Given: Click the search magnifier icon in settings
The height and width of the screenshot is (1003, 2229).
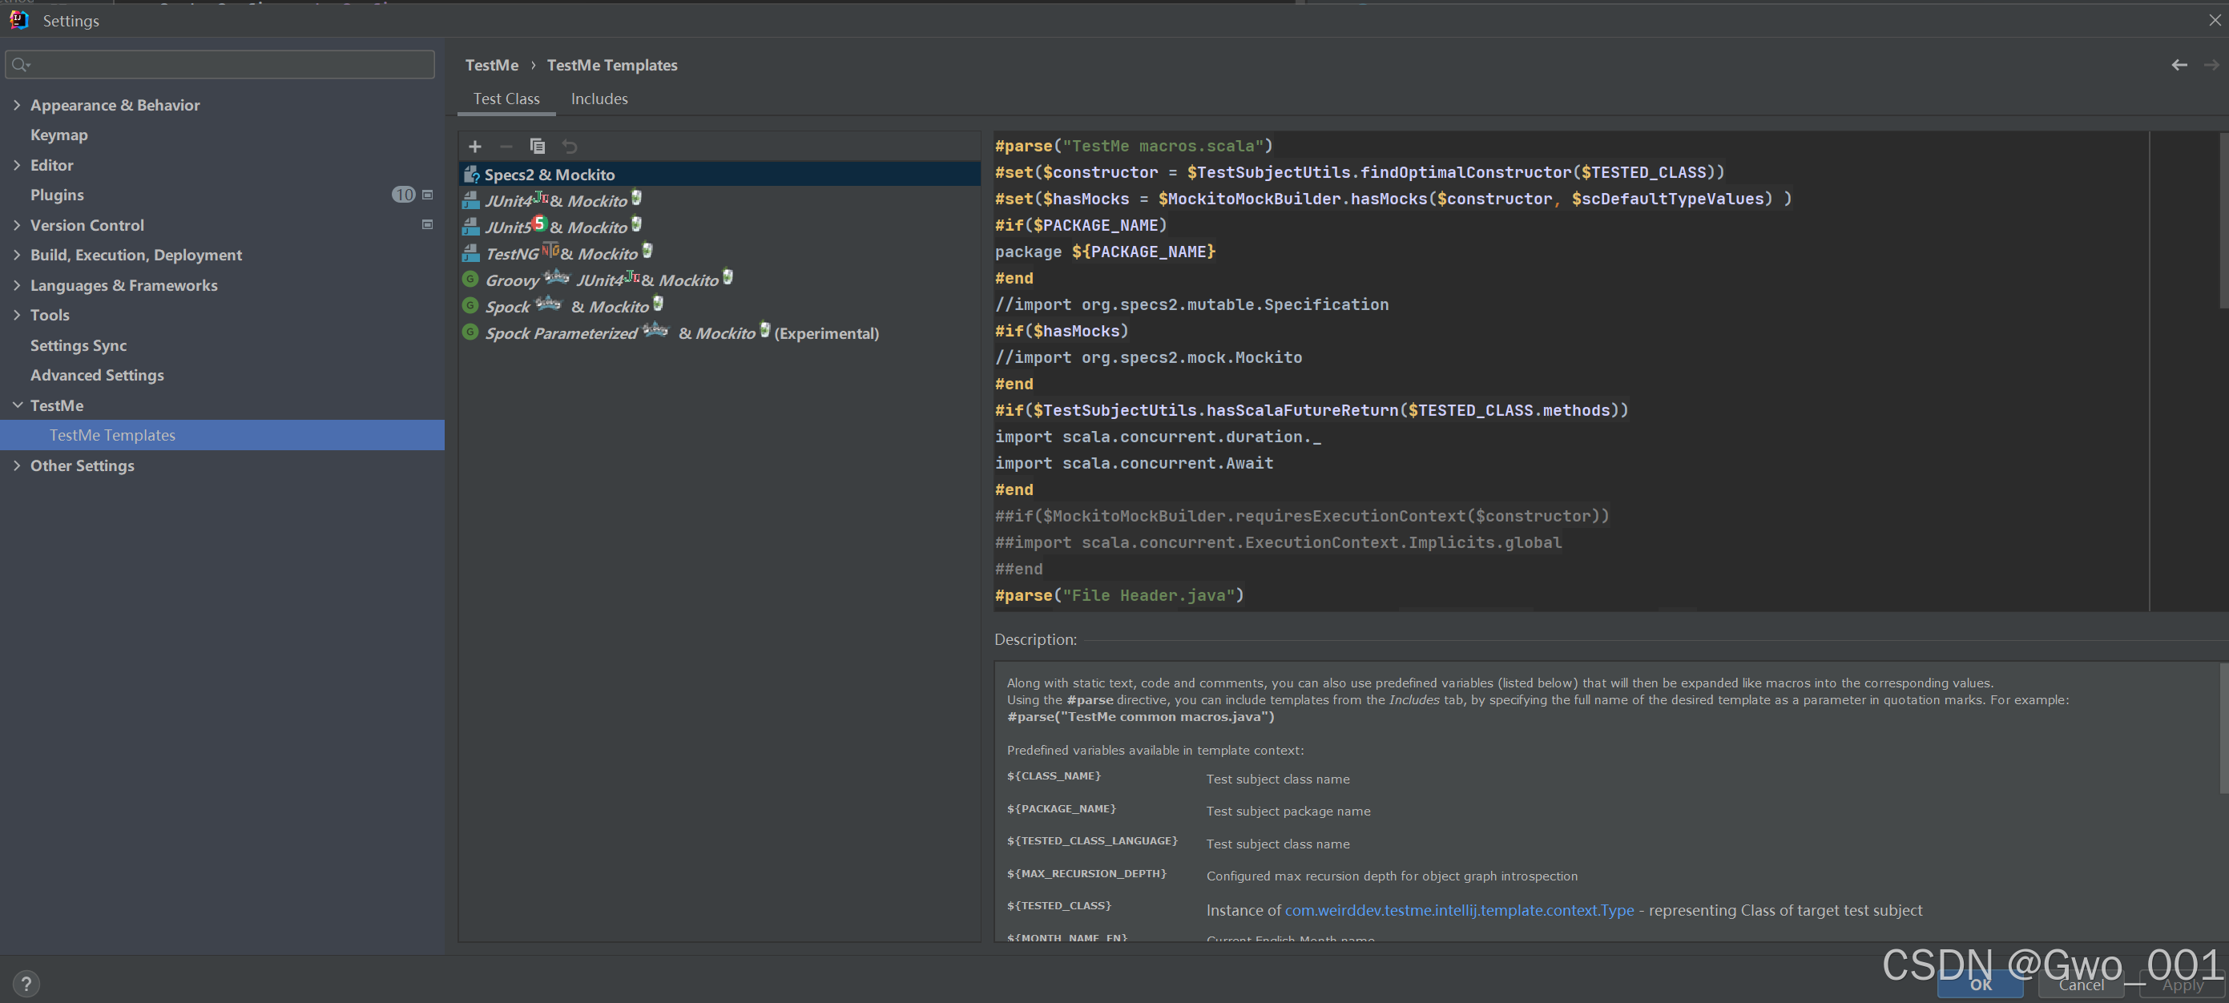Looking at the screenshot, I should click(x=21, y=64).
